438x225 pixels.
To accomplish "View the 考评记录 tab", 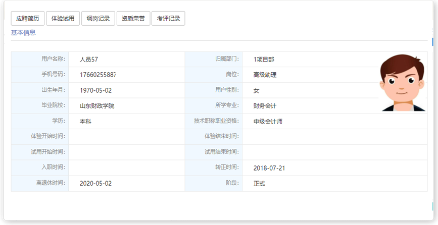I will coord(168,19).
